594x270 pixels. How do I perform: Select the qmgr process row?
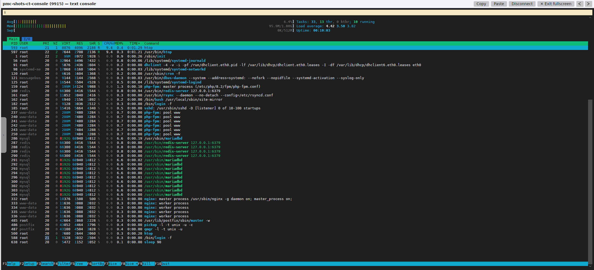pos(295,229)
